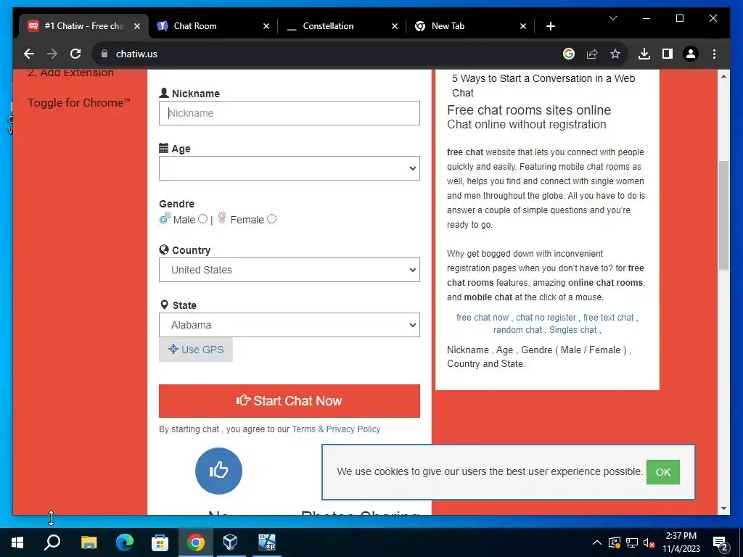Open the Country dropdown showing United States
This screenshot has height=557, width=743.
pos(289,270)
